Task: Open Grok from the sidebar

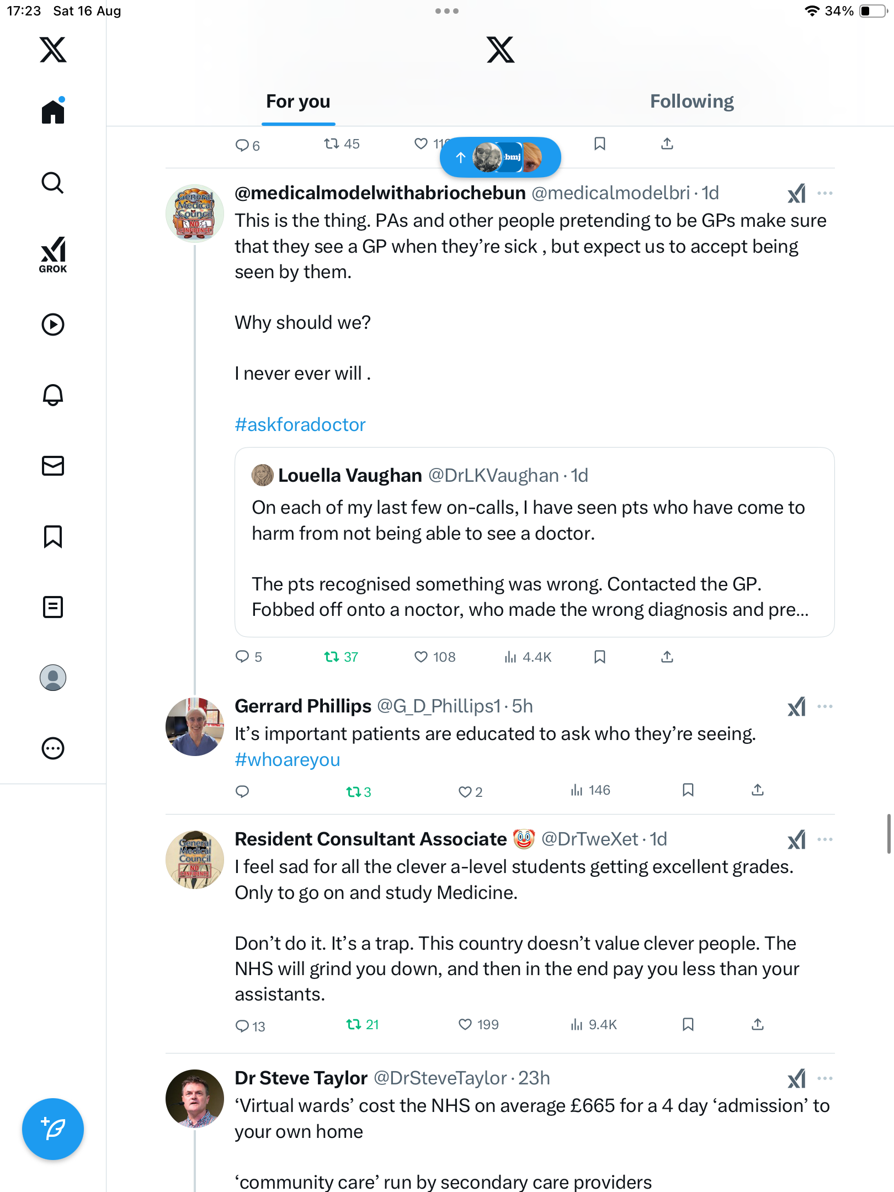Action: [x=53, y=254]
